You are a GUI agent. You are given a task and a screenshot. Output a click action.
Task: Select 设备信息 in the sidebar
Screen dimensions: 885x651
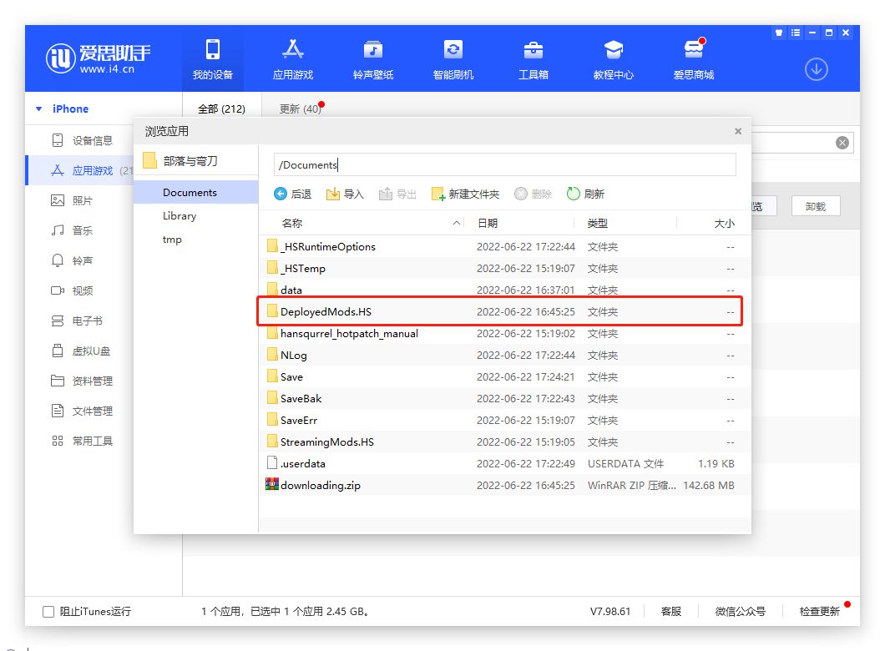83,140
